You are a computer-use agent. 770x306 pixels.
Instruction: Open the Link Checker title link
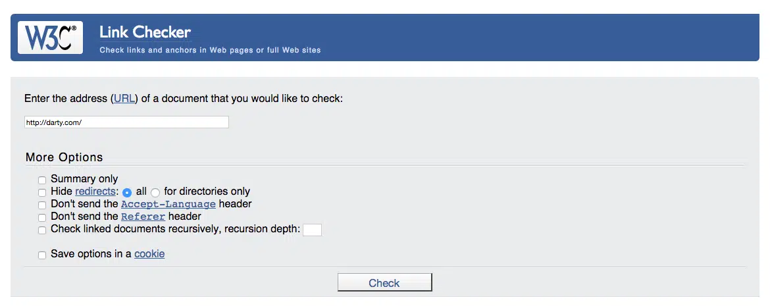click(145, 32)
